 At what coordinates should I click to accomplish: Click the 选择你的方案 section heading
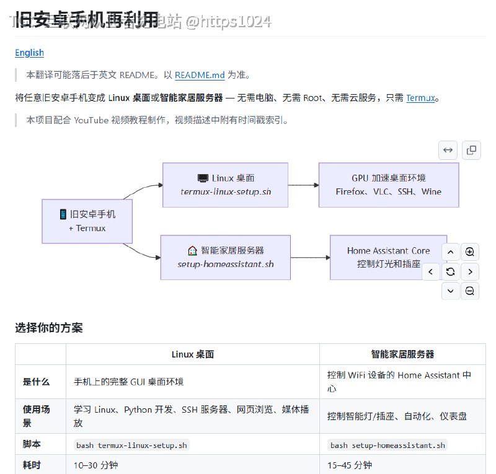click(x=49, y=328)
